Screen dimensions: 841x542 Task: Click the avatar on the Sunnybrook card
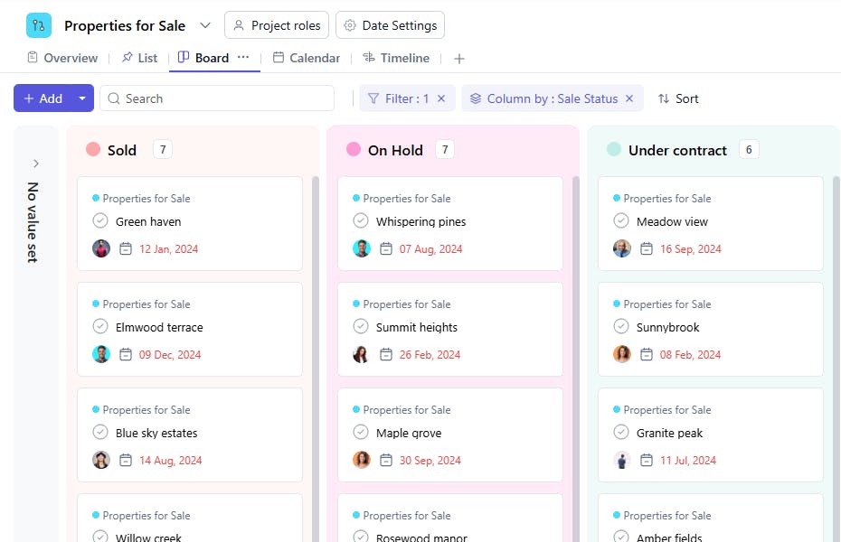tap(622, 354)
